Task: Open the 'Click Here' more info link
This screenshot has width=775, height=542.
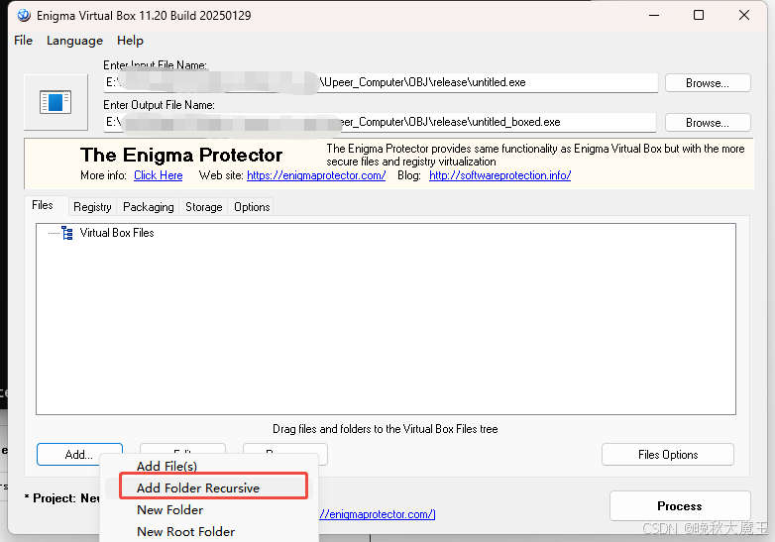Action: pos(159,175)
